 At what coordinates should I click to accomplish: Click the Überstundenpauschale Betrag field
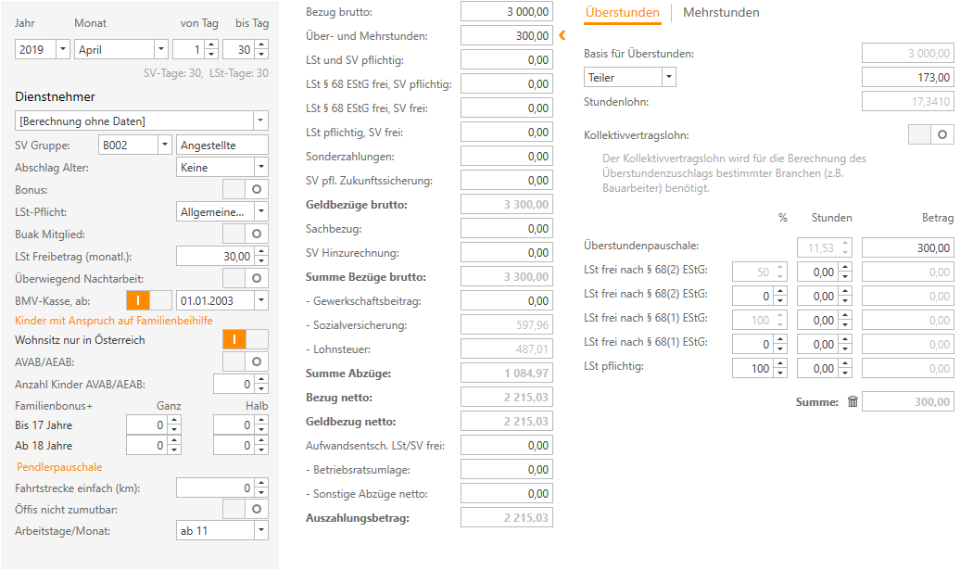coord(907,247)
